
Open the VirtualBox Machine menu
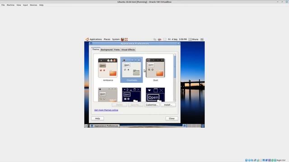coord(10,5)
